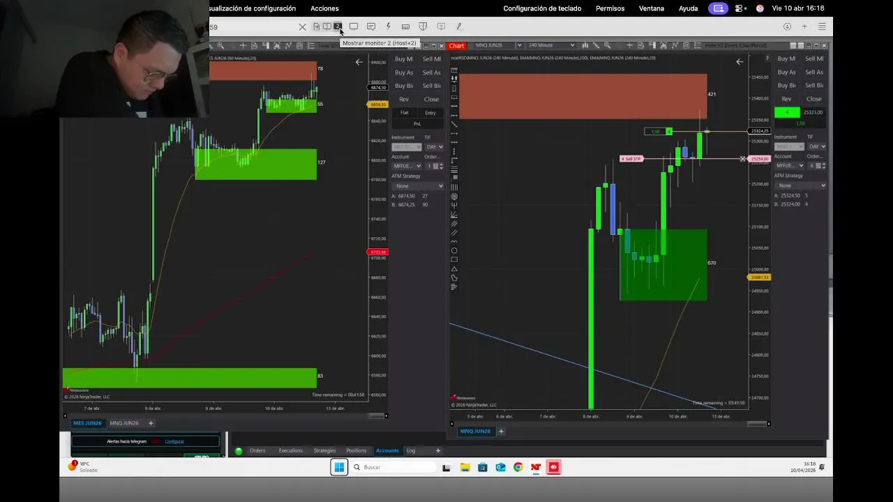Add new tab in left chart window

(151, 423)
